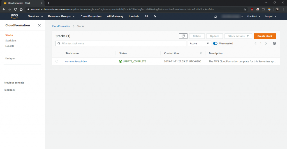Close the CloudFormation browser tab
The image size is (287, 149).
[41, 3]
